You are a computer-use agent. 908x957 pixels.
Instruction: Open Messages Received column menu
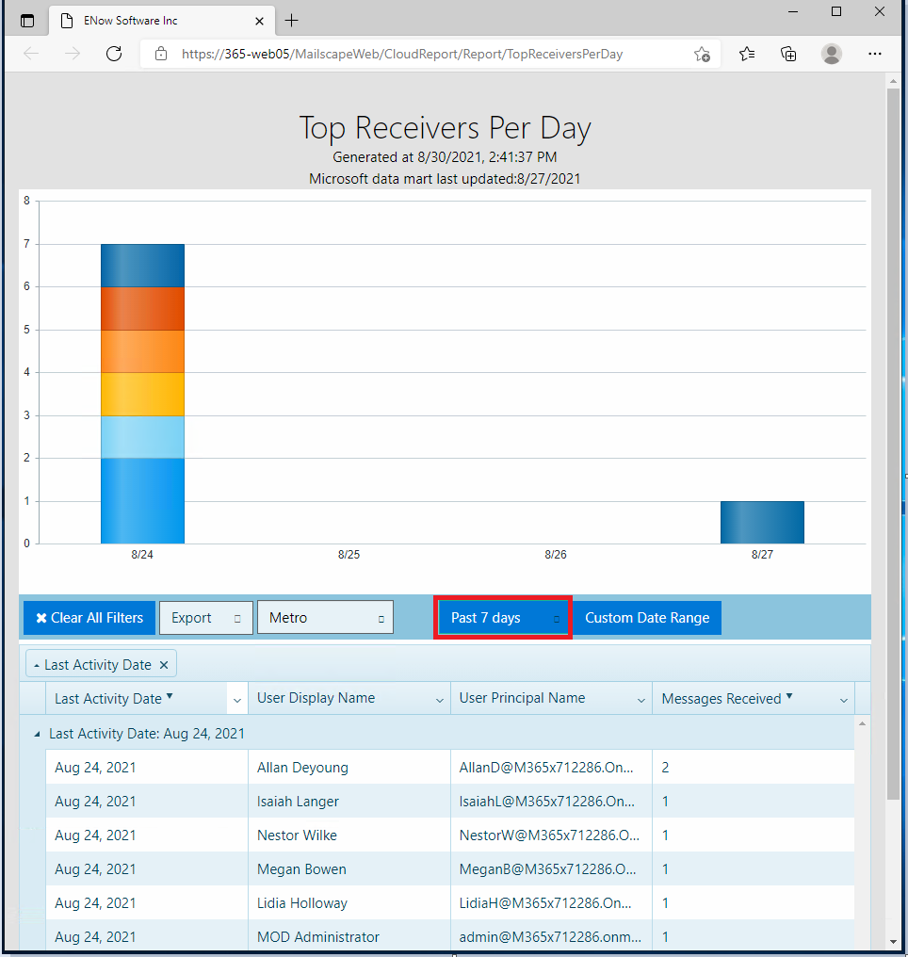(844, 700)
